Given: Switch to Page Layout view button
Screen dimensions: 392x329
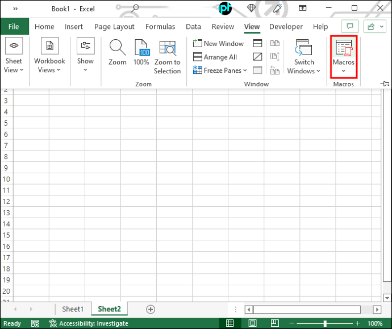Looking at the screenshot, I should [252, 323].
